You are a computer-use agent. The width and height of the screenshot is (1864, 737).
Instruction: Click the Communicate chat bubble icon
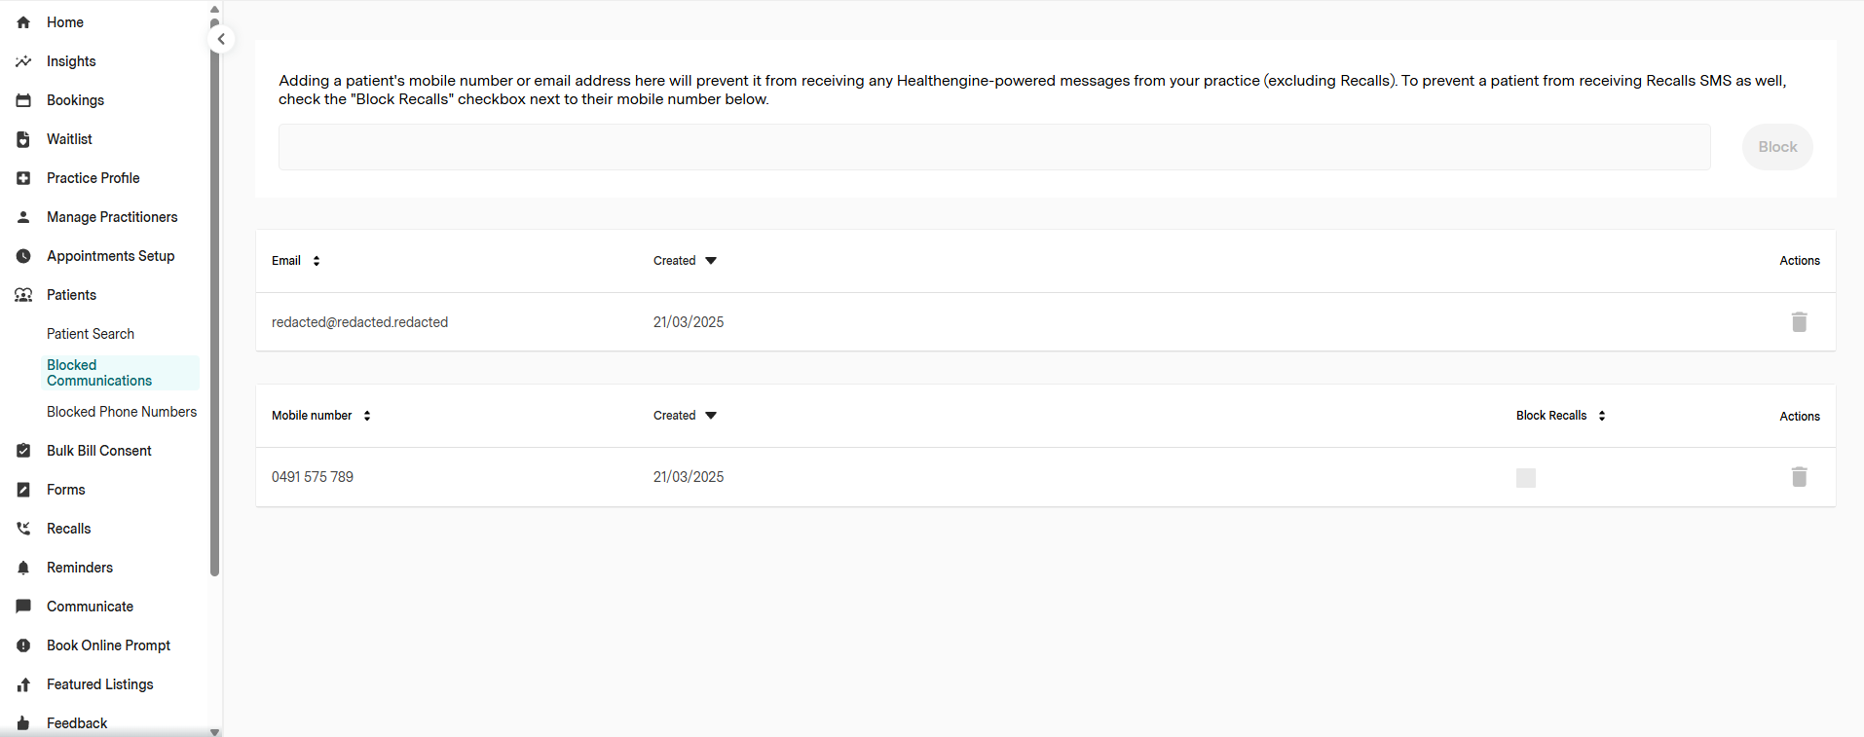[x=23, y=607]
